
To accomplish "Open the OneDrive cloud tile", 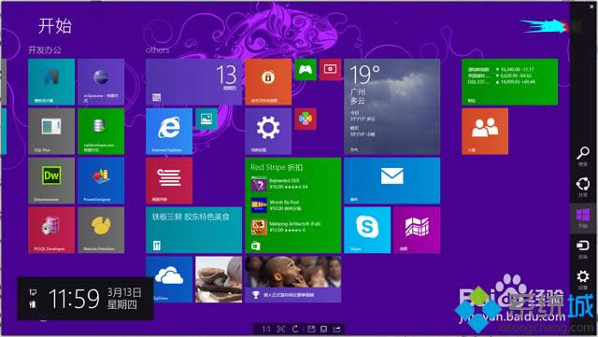I will [169, 279].
